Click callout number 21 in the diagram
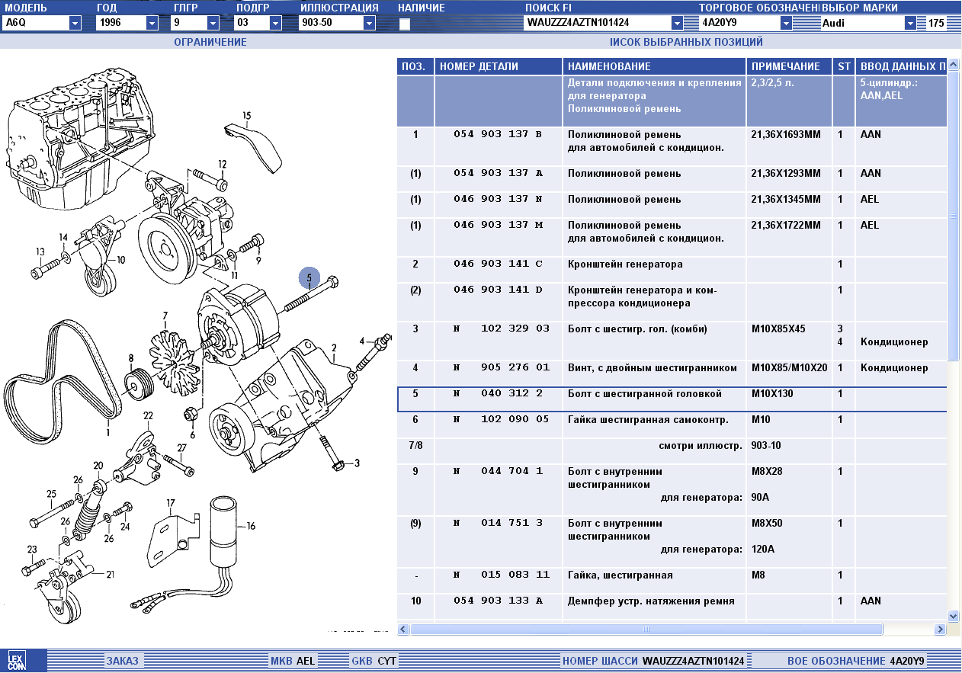This screenshot has height=673, width=962. click(x=110, y=574)
